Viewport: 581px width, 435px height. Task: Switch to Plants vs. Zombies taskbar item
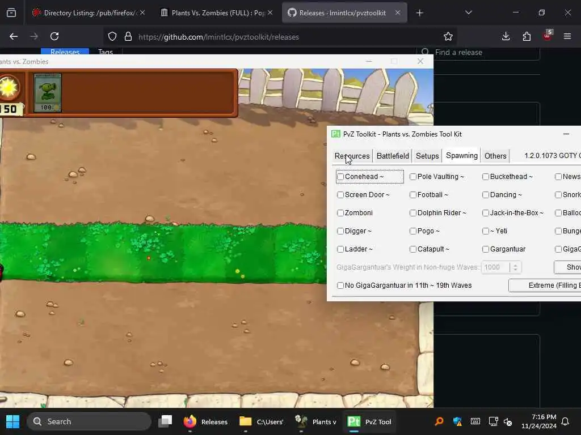[x=315, y=421]
